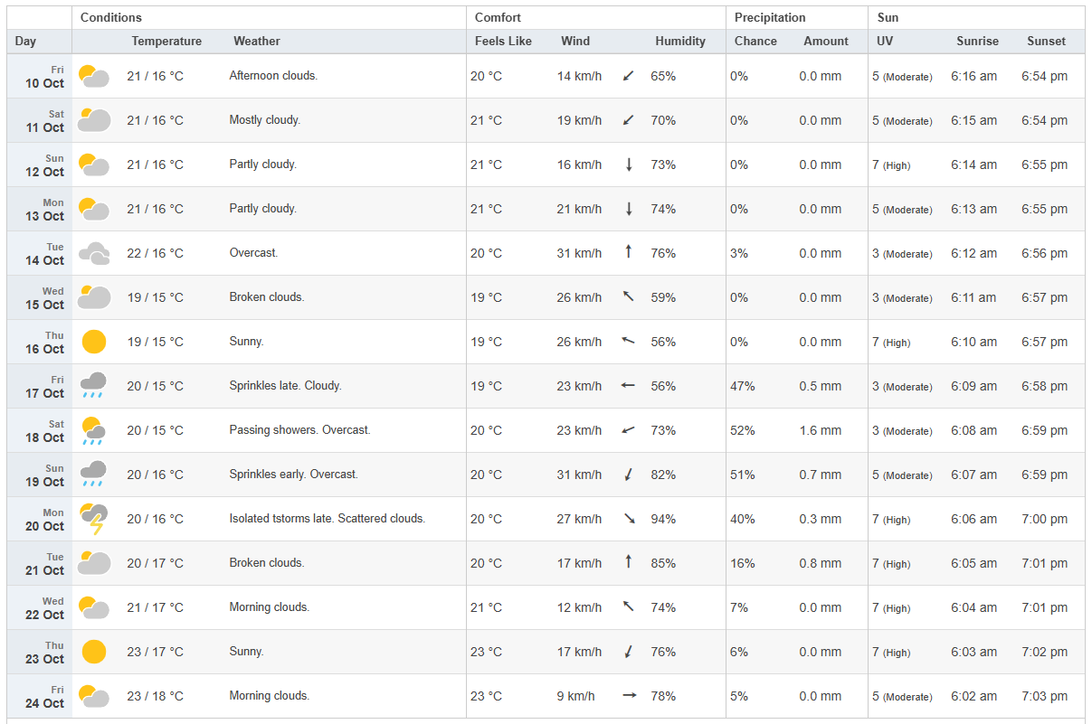Screen dimensions: 1092x724
Task: Click the wind arrow on Fri 24 Oct row
Action: [x=629, y=696]
